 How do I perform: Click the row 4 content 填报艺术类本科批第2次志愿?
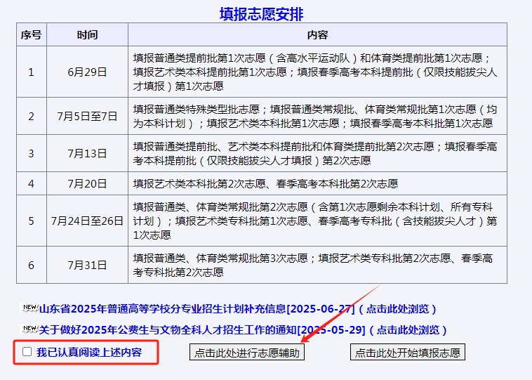pos(265,183)
